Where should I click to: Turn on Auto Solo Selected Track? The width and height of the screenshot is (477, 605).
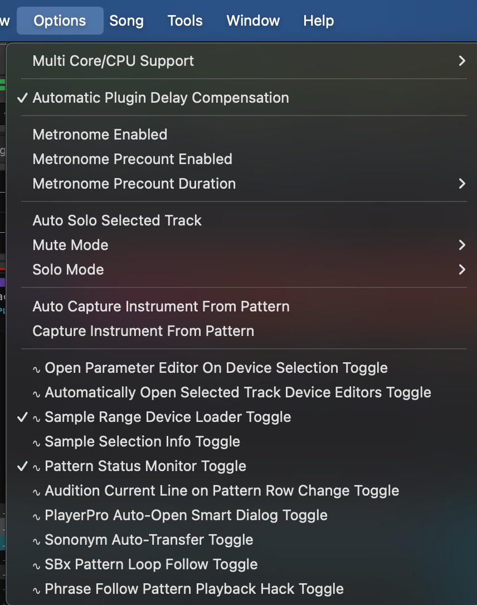click(x=117, y=220)
